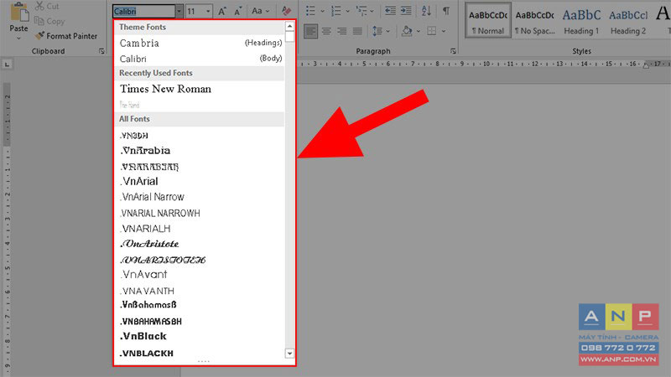Choose .VnBahamasB font entry
This screenshot has width=671, height=377.
point(200,305)
